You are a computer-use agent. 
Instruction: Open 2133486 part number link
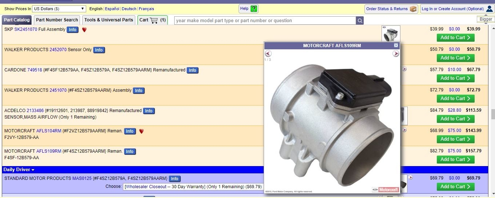pos(35,111)
